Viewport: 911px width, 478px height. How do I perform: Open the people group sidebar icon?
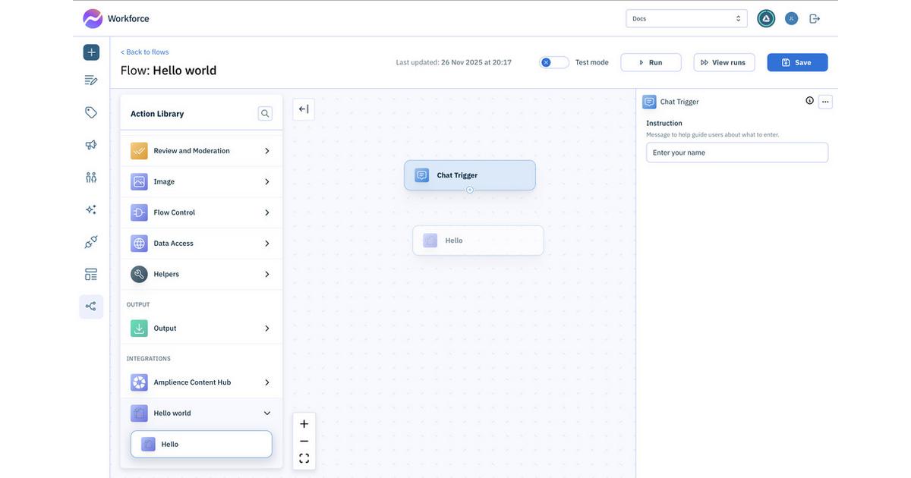[91, 177]
